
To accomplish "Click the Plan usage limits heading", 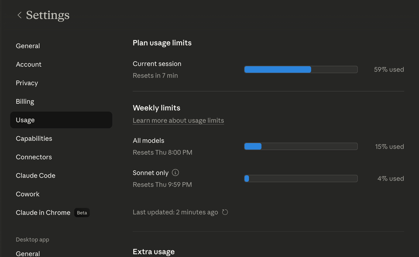I will click(x=162, y=43).
